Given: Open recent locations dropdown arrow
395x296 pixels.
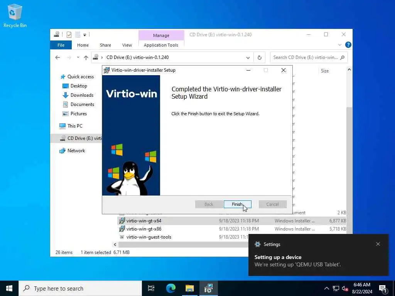Looking at the screenshot, I should [78, 57].
